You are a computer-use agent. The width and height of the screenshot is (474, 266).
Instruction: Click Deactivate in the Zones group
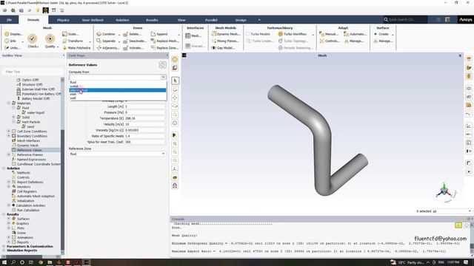pyautogui.click(x=135, y=41)
